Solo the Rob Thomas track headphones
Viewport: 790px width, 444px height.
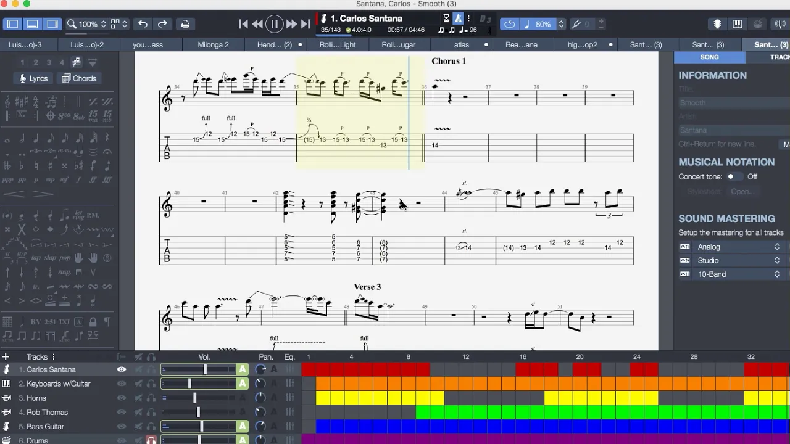(x=151, y=412)
